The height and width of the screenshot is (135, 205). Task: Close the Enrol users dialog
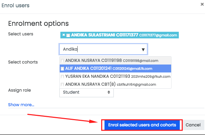point(202,4)
